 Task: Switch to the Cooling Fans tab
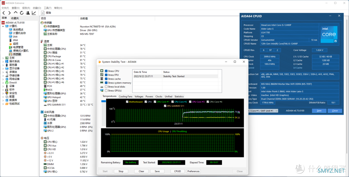coord(125,97)
